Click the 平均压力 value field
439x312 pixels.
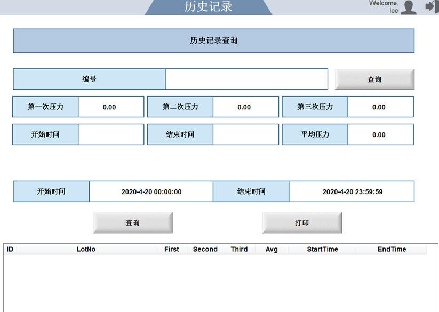tap(380, 134)
